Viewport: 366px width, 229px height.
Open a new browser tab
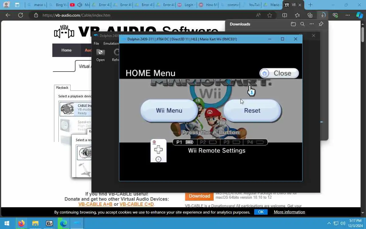coord(310,5)
